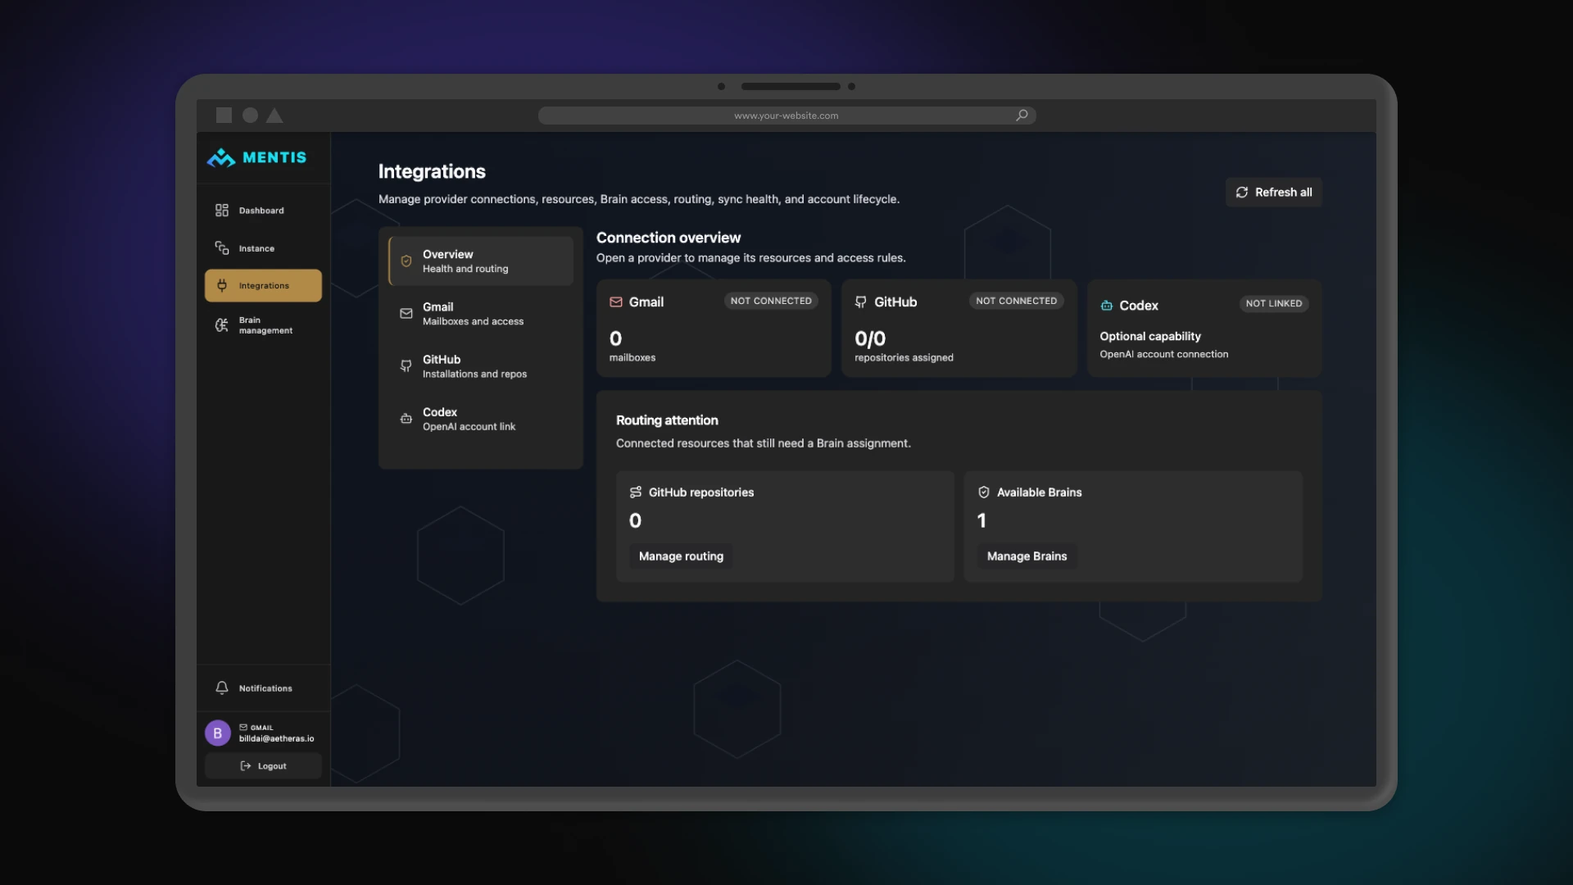The width and height of the screenshot is (1573, 885).
Task: Select Codex OpenAI account link tab
Action: point(481,419)
